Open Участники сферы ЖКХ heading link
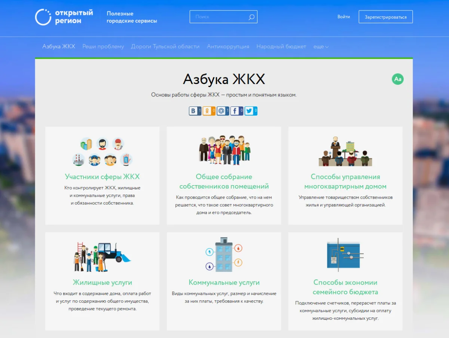This screenshot has height=338, width=449. tap(102, 177)
